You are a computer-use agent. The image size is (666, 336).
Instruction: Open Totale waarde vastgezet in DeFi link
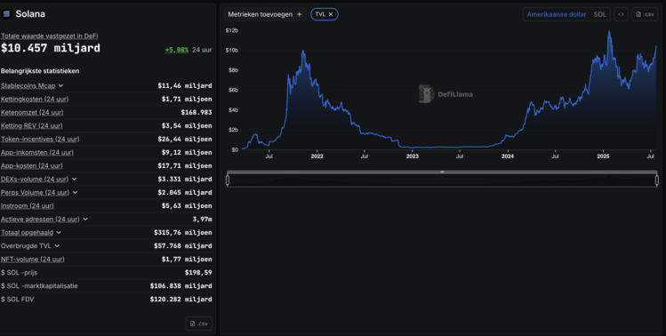pyautogui.click(x=49, y=36)
